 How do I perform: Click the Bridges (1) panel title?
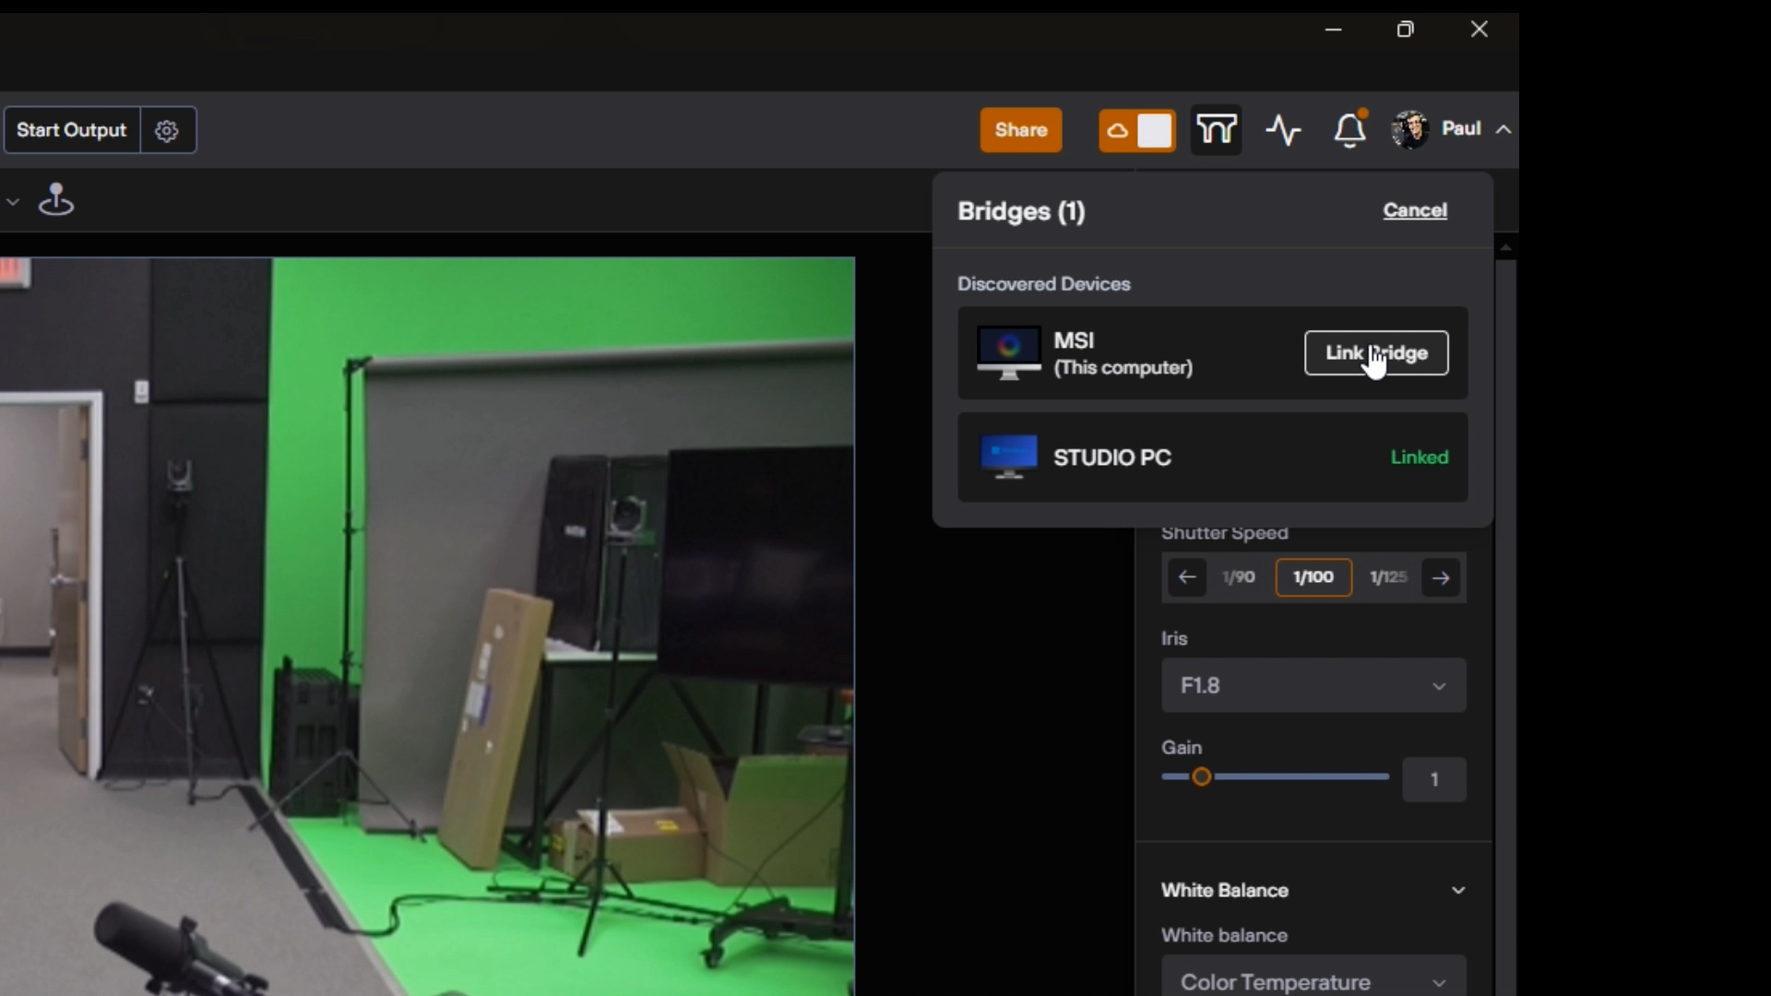[x=1021, y=211]
